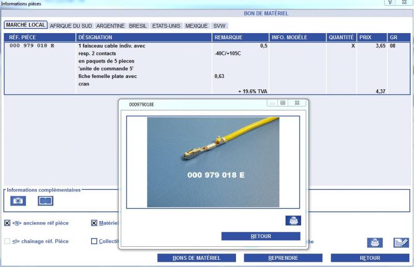The height and width of the screenshot is (267, 414).
Task: Click RETOUR in the image popup
Action: [261, 236]
